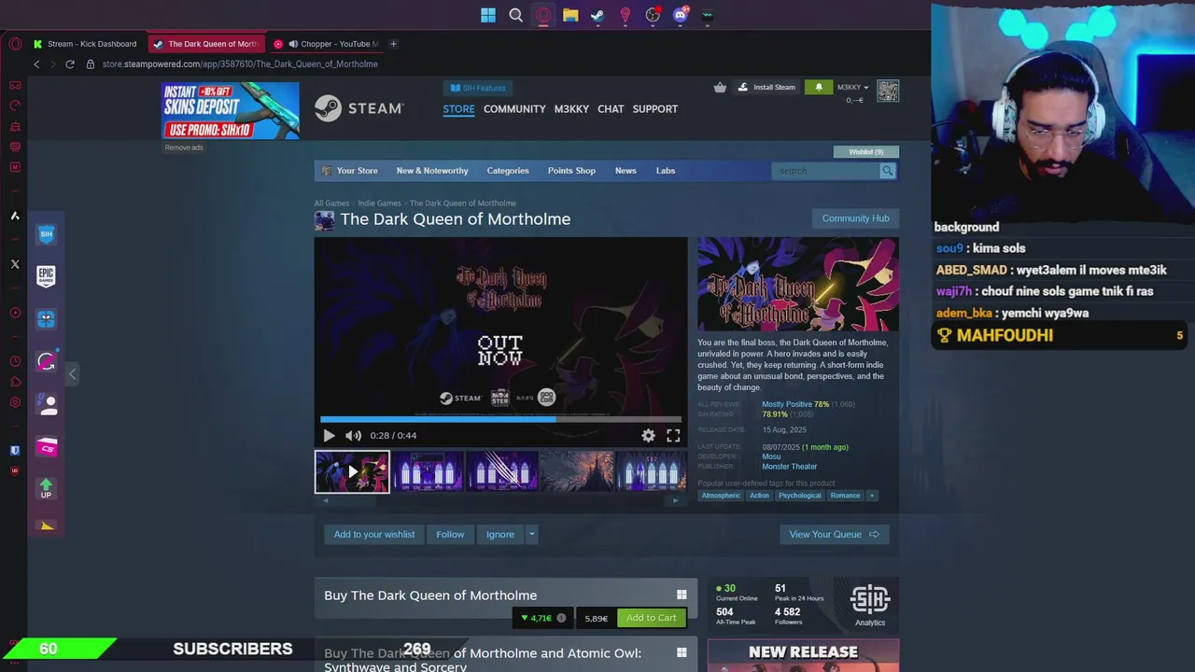Seek in the trailer progress bar
This screenshot has height=672, width=1195.
[x=500, y=420]
